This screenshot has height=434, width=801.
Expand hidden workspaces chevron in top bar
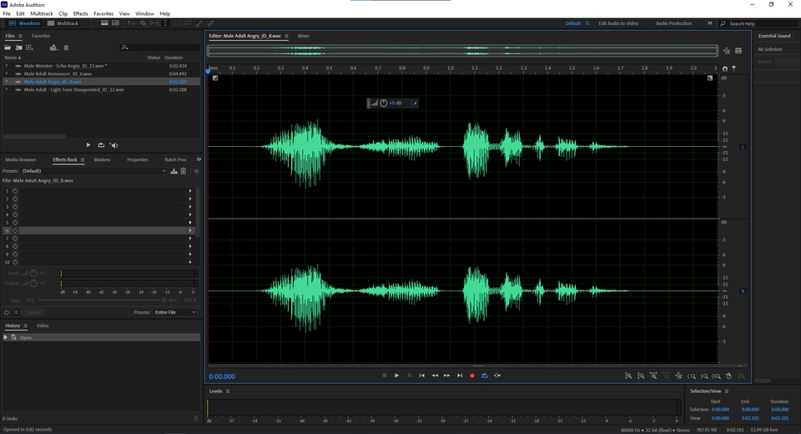[x=709, y=23]
